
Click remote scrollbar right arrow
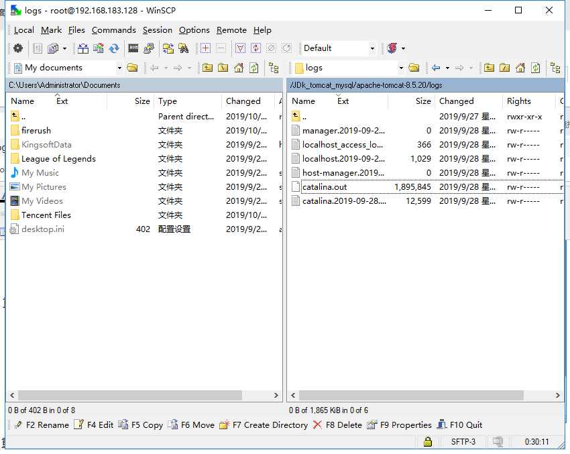(x=558, y=395)
